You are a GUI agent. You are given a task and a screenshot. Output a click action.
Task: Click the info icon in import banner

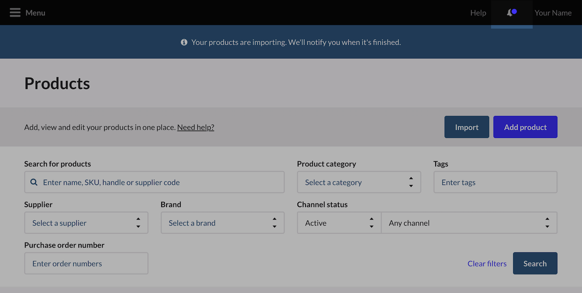tap(184, 42)
